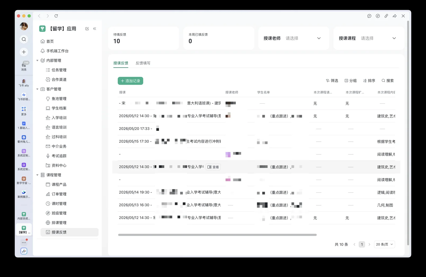426x277 pixels.
Task: Click the 搜索 search tool in table
Action: tap(388, 81)
